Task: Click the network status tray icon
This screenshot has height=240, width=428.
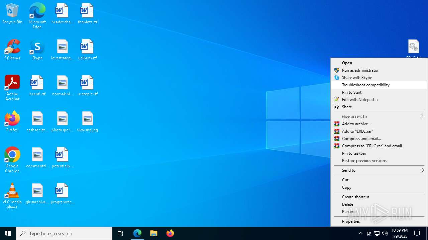Action: [377, 233]
